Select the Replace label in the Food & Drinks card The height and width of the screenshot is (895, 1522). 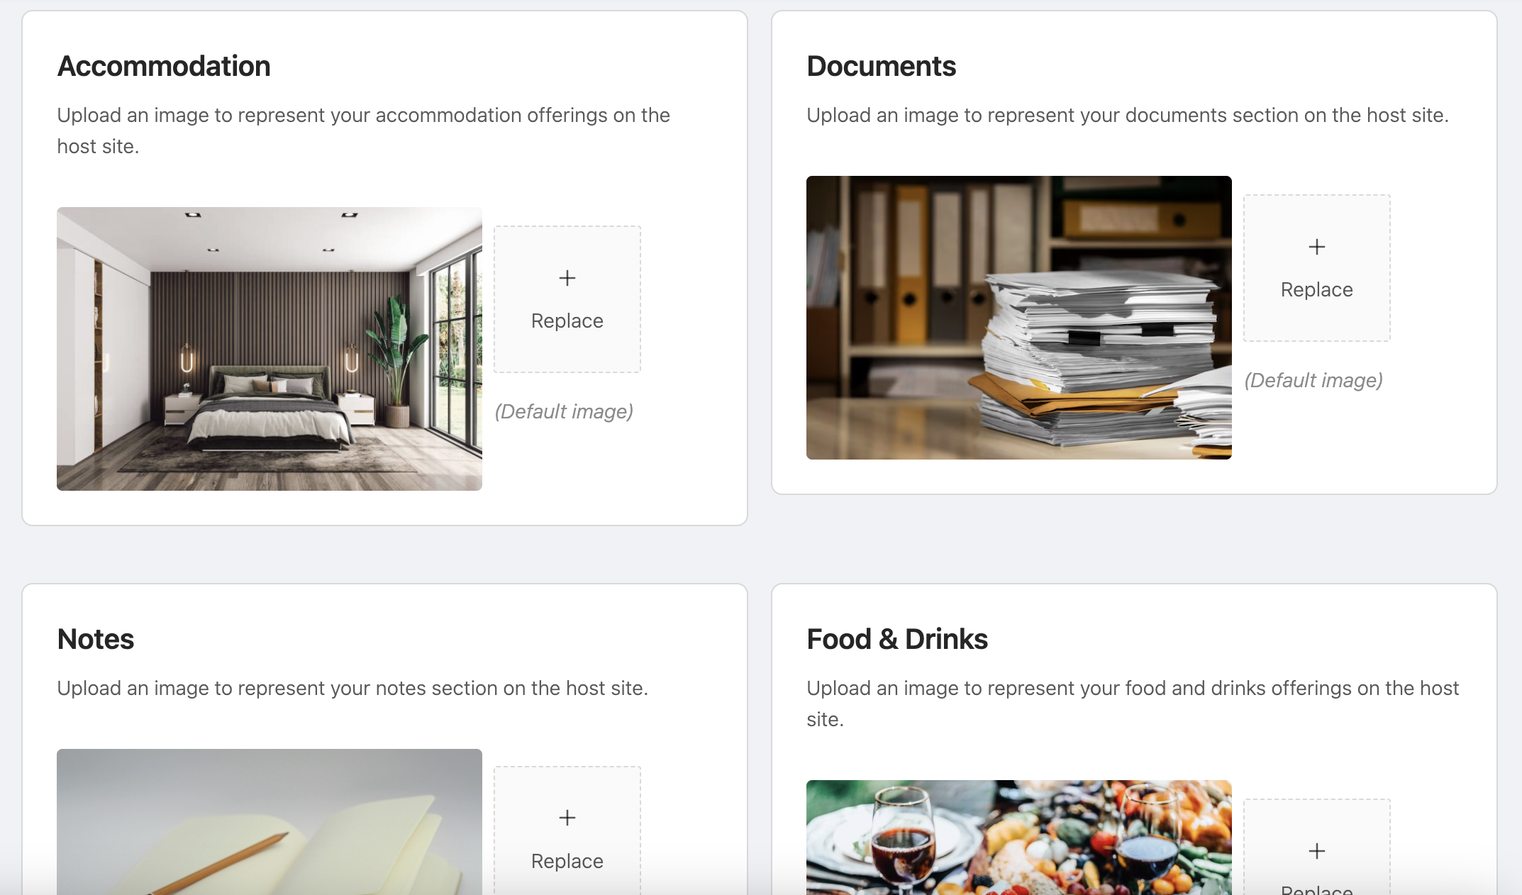point(1316,889)
